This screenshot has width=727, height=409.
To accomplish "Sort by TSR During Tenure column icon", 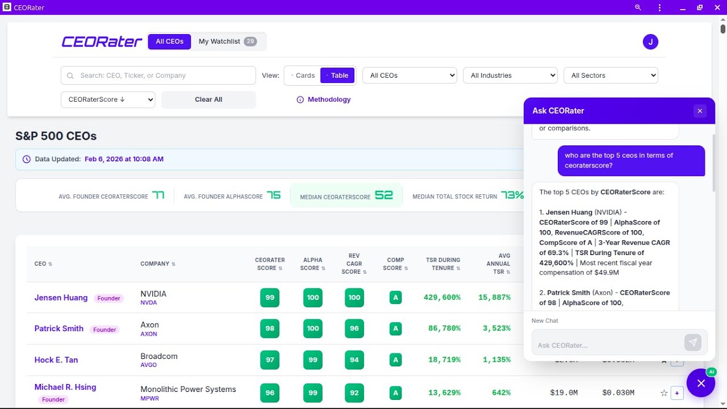I will point(459,268).
